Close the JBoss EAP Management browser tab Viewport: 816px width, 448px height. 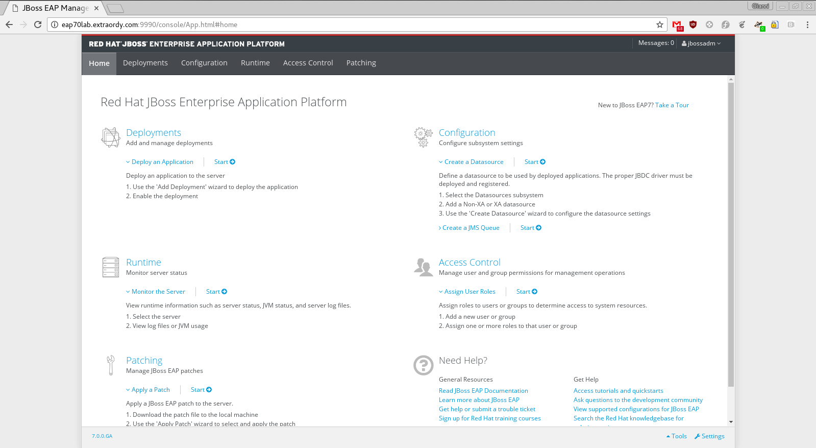click(96, 8)
